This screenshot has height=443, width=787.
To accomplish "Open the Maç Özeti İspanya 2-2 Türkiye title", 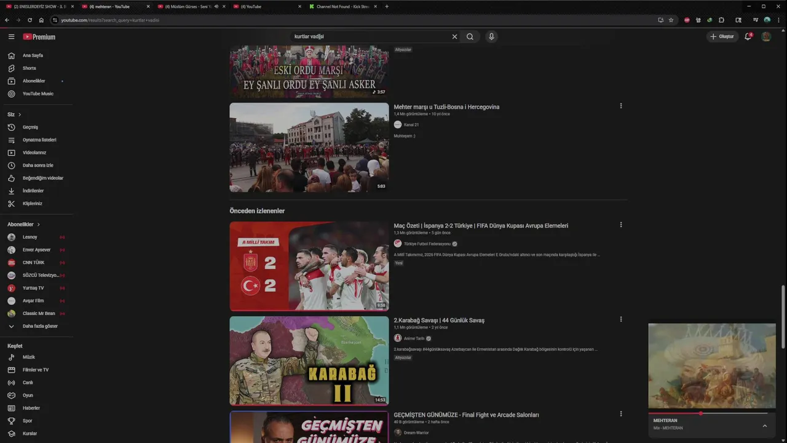I will click(481, 226).
